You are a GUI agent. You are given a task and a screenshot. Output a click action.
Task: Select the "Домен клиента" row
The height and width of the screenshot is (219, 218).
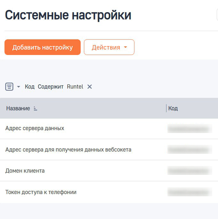tap(25, 171)
